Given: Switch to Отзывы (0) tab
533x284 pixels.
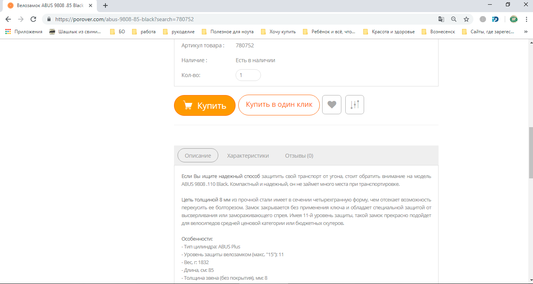Looking at the screenshot, I should tap(299, 156).
